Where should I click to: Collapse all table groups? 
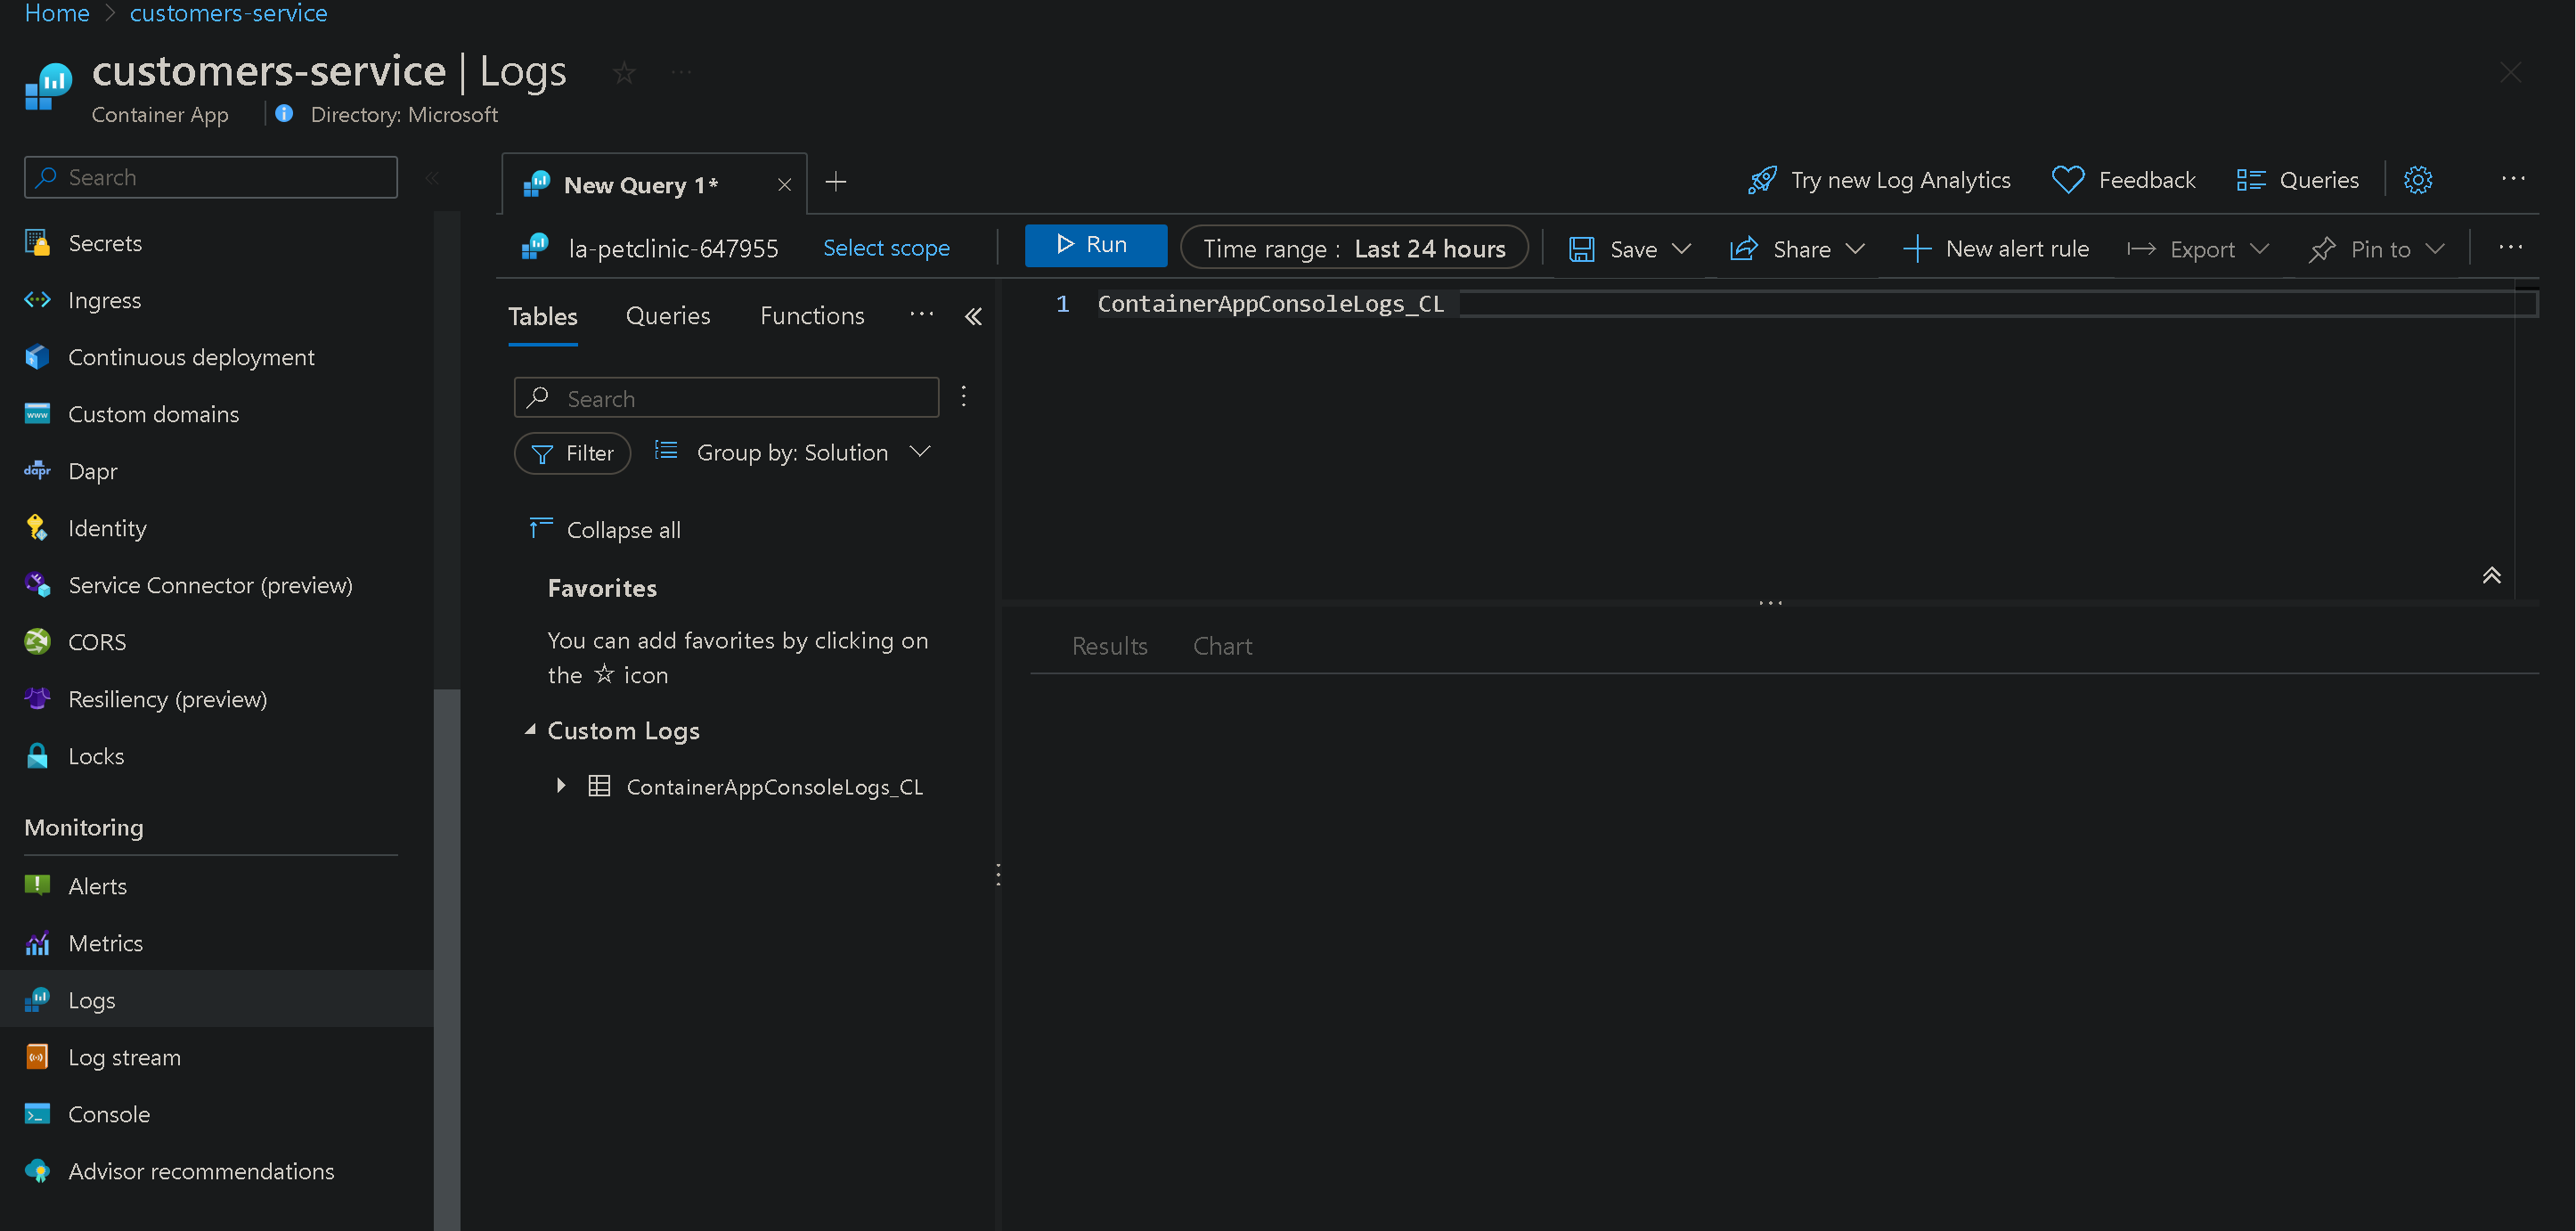(605, 529)
